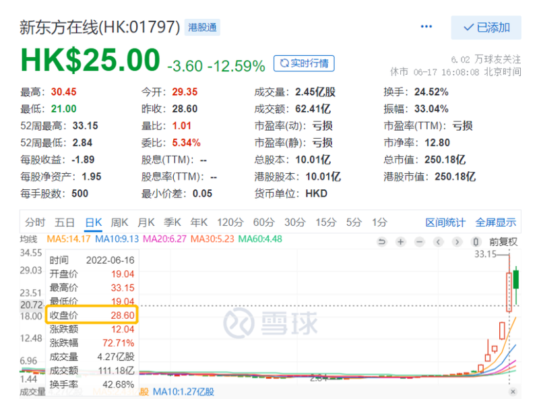Open the 区间统计 link
Screen dimensions: 539x399
tap(445, 222)
